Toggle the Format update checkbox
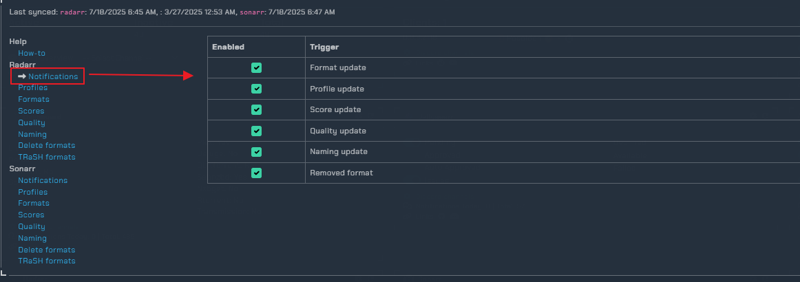Image resolution: width=800 pixels, height=282 pixels. 257,68
